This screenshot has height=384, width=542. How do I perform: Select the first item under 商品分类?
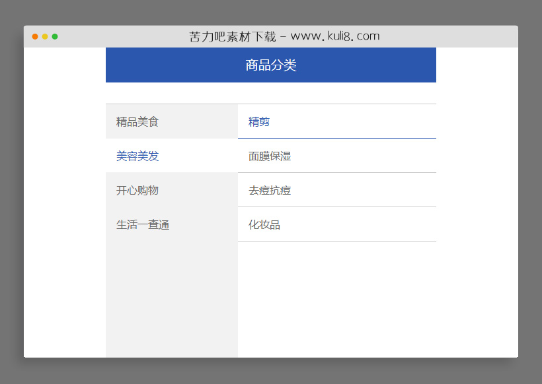coord(137,121)
